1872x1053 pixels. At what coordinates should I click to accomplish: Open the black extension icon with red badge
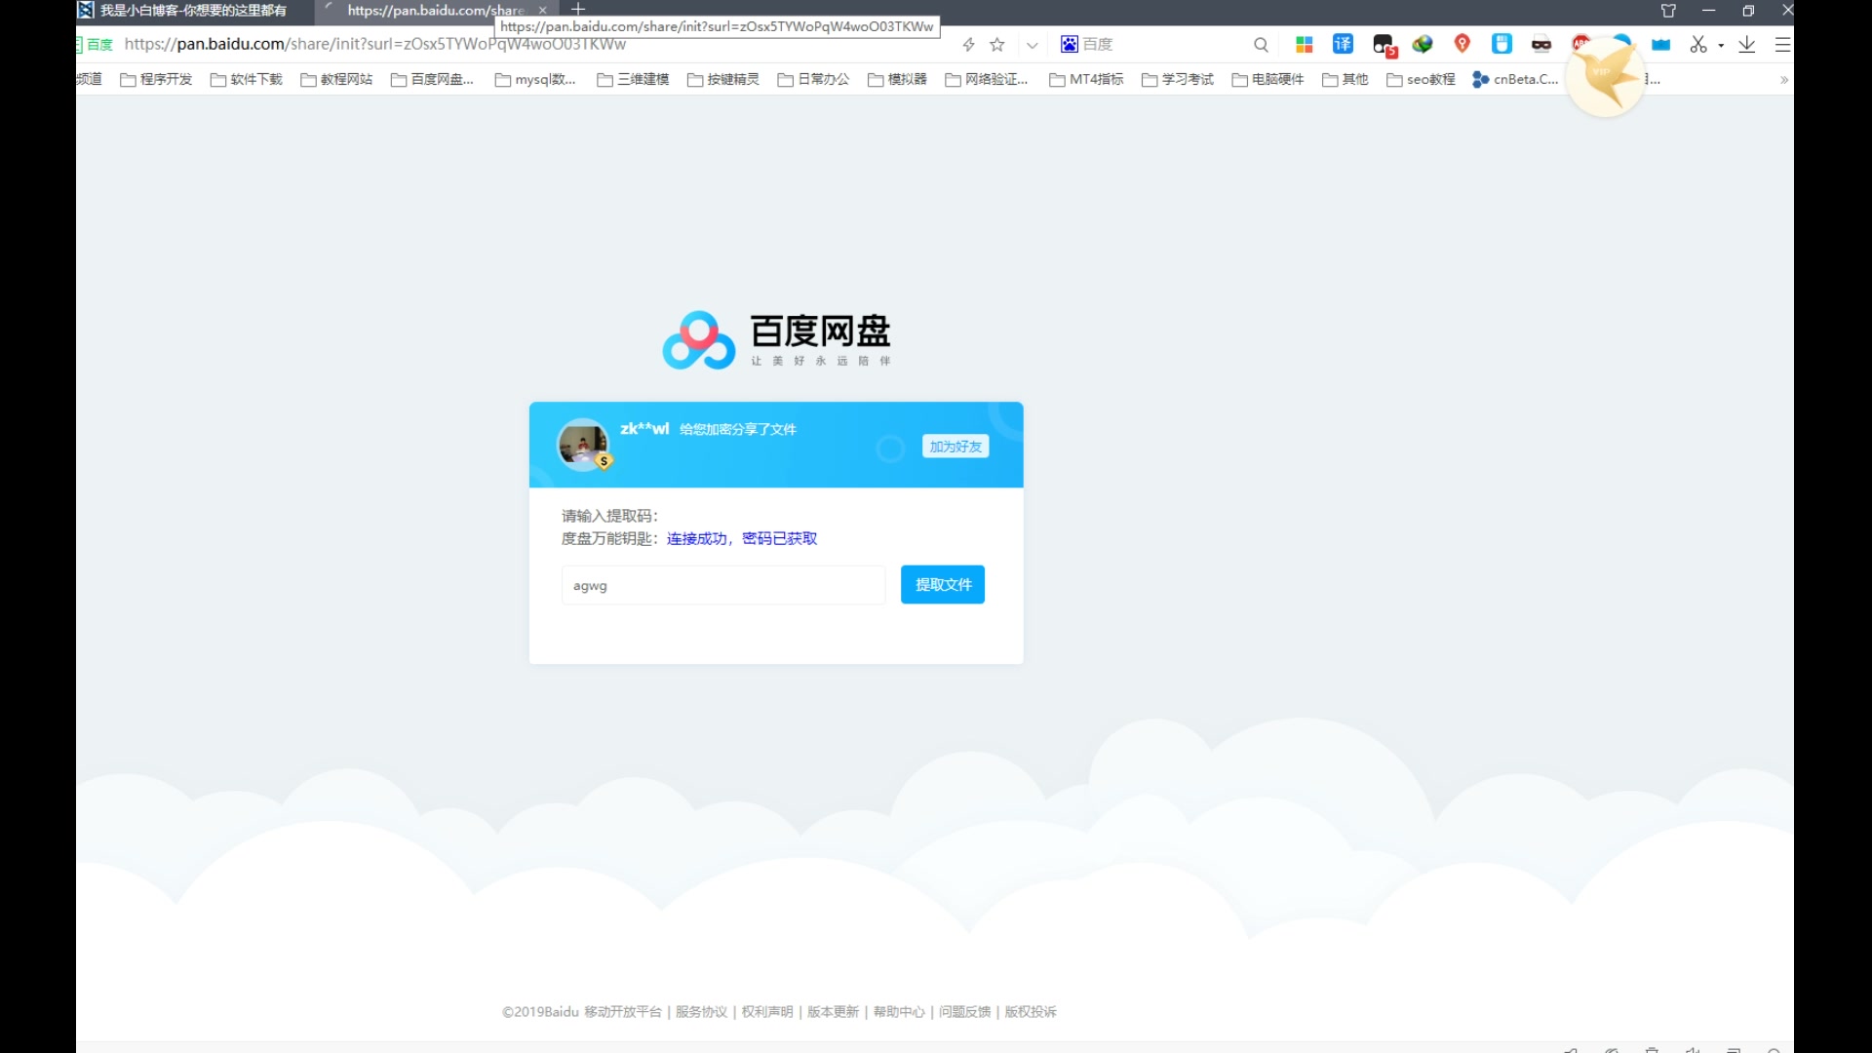coord(1384,45)
